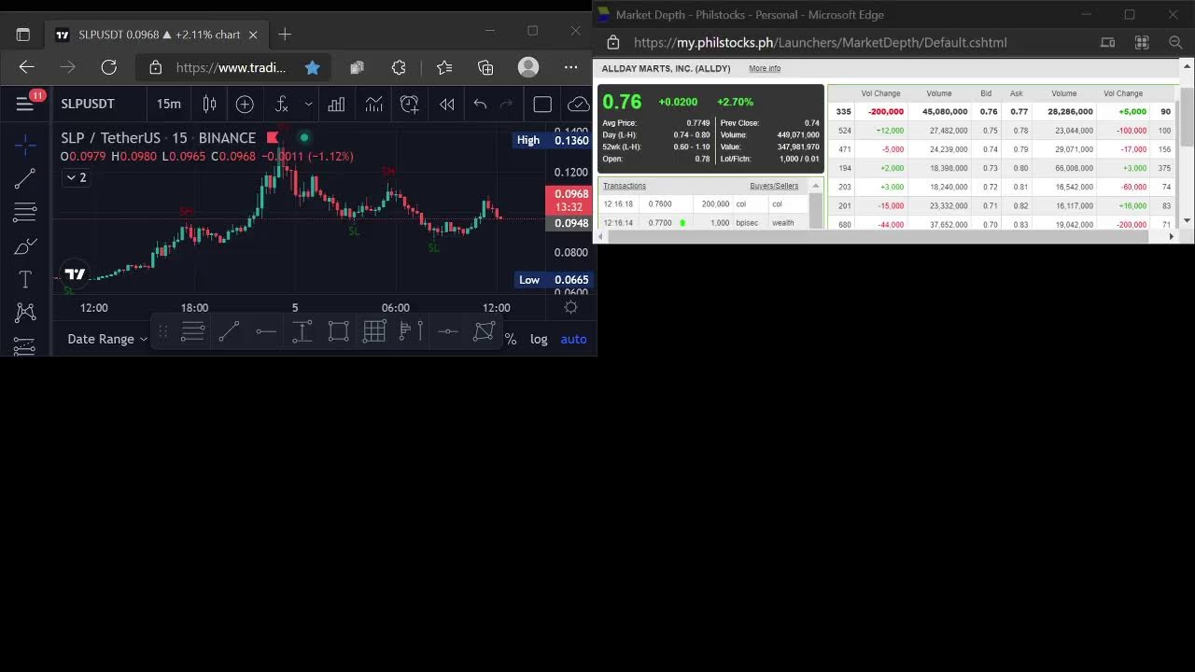Viewport: 1195px width, 672px height.
Task: Toggle log scale mode
Action: pyautogui.click(x=539, y=339)
